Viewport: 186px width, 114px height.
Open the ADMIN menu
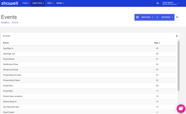pyautogui.click(x=60, y=3)
